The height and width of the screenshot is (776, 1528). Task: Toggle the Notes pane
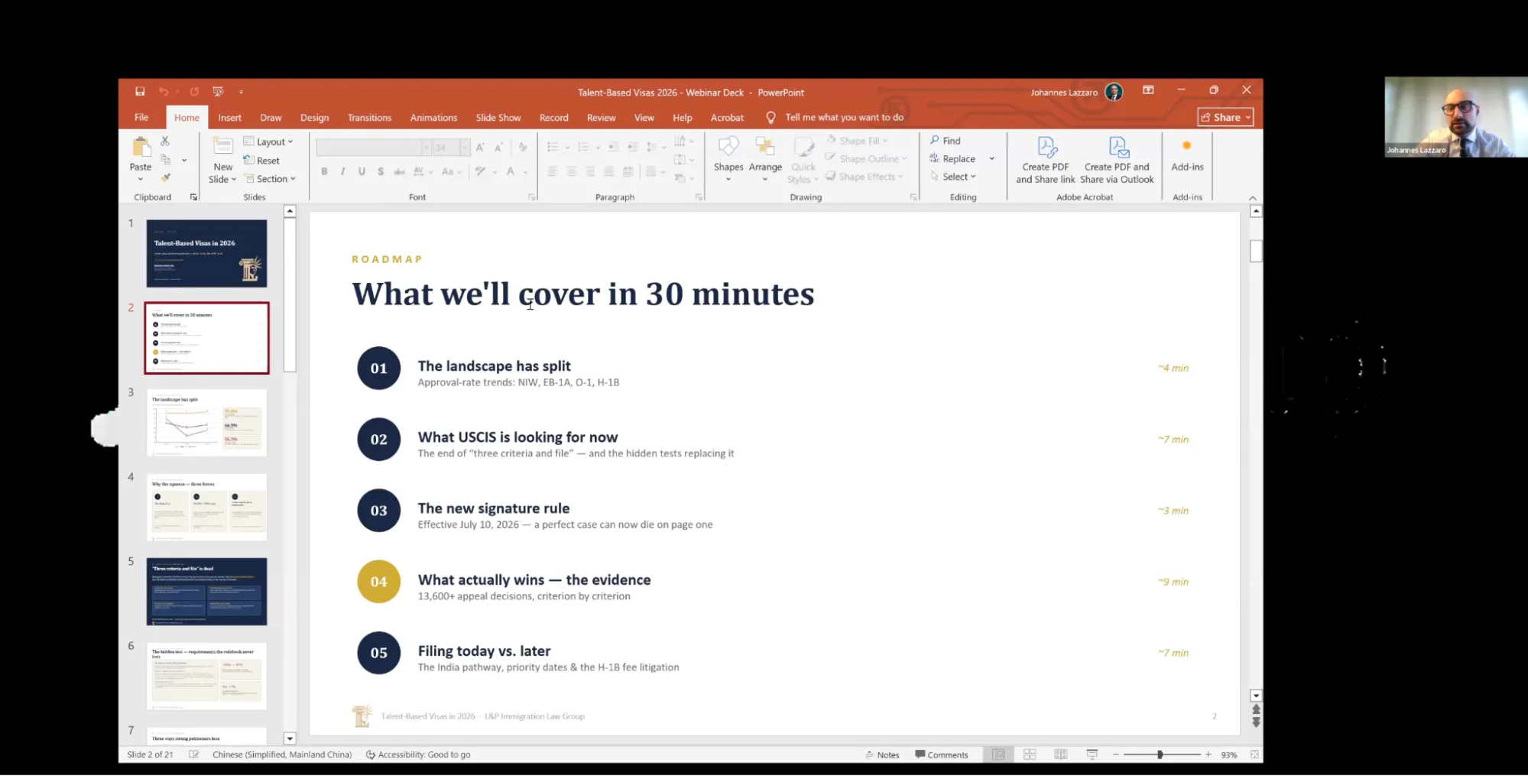882,755
